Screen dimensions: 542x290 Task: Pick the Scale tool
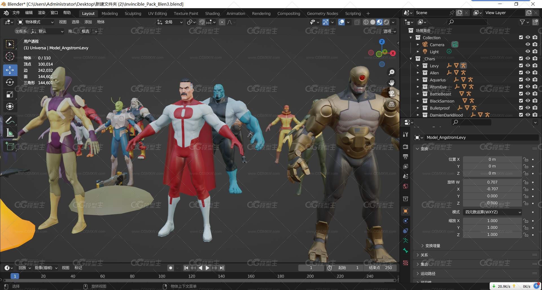pyautogui.click(x=10, y=94)
